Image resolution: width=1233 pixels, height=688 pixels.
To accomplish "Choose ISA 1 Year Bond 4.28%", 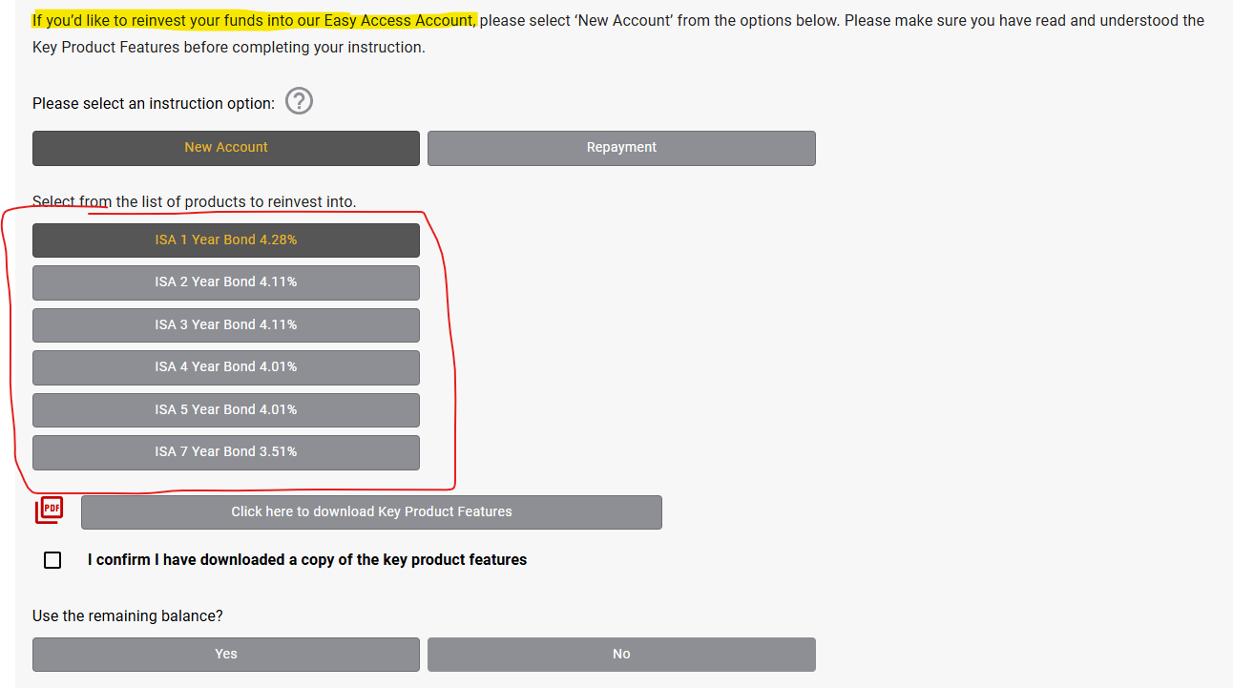I will tap(226, 240).
